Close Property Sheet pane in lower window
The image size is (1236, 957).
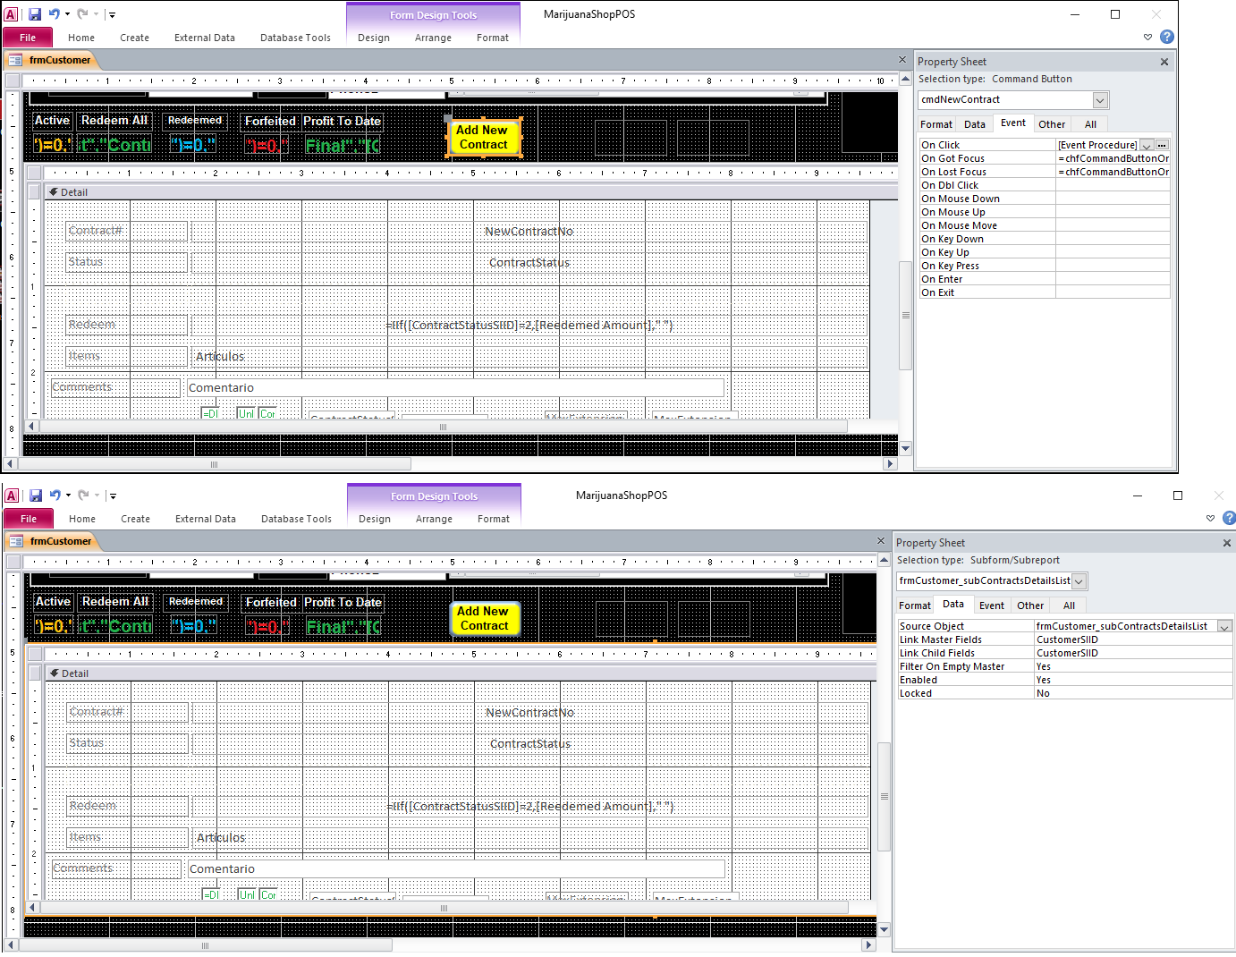[1227, 543]
